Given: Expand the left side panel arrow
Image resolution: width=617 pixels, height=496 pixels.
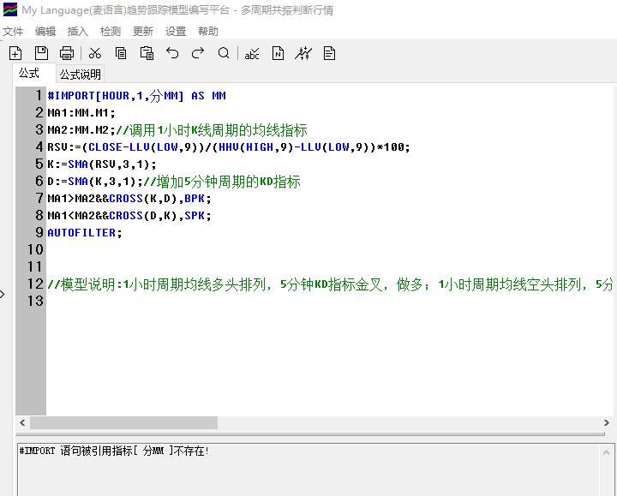Looking at the screenshot, I should pyautogui.click(x=3, y=294).
